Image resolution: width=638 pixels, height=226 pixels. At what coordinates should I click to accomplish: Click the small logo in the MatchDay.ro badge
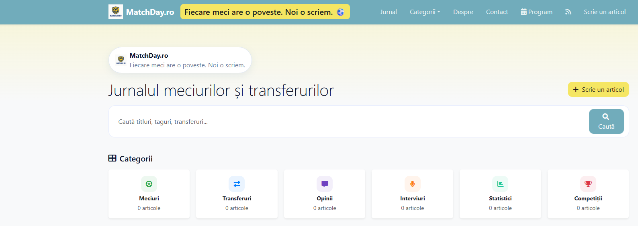(121, 60)
